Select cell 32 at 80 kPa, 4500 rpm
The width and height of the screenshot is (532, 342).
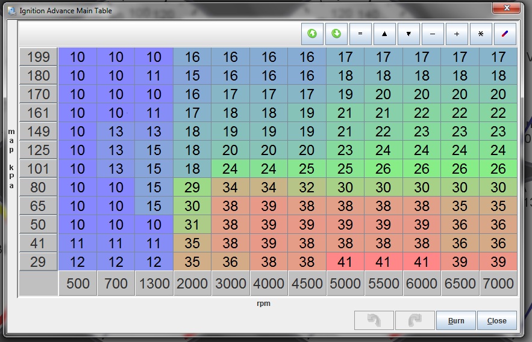[x=307, y=188]
